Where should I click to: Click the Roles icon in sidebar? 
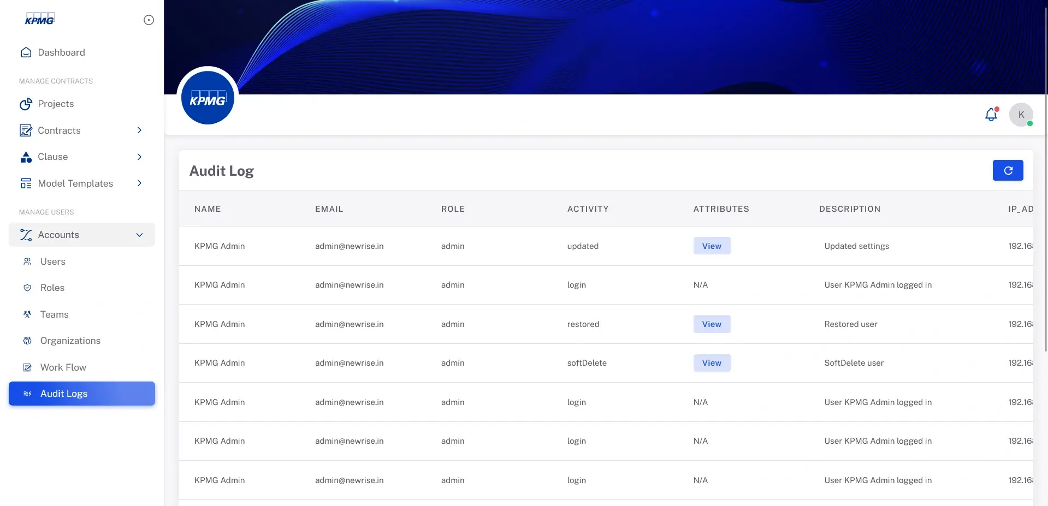(x=27, y=288)
